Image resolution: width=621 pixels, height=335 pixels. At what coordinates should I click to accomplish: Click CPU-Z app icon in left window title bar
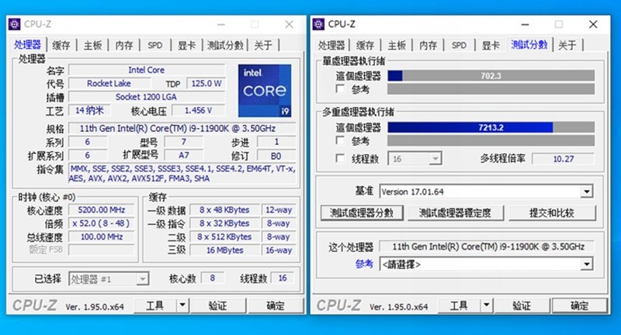pos(15,24)
